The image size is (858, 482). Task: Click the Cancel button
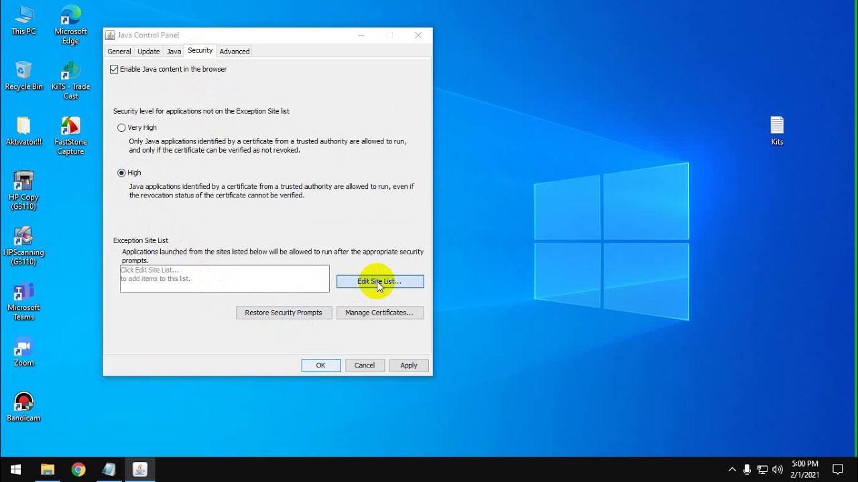pyautogui.click(x=365, y=366)
